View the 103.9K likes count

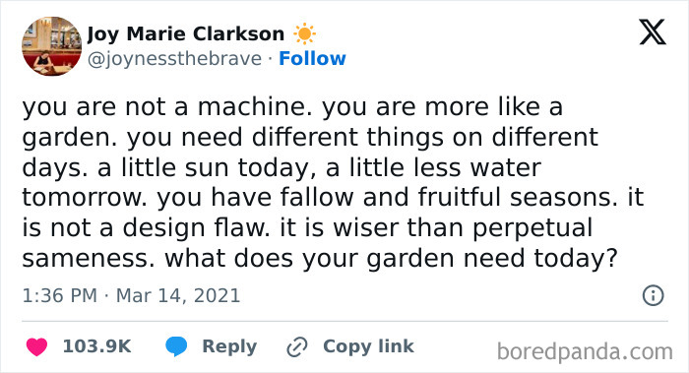(x=97, y=346)
